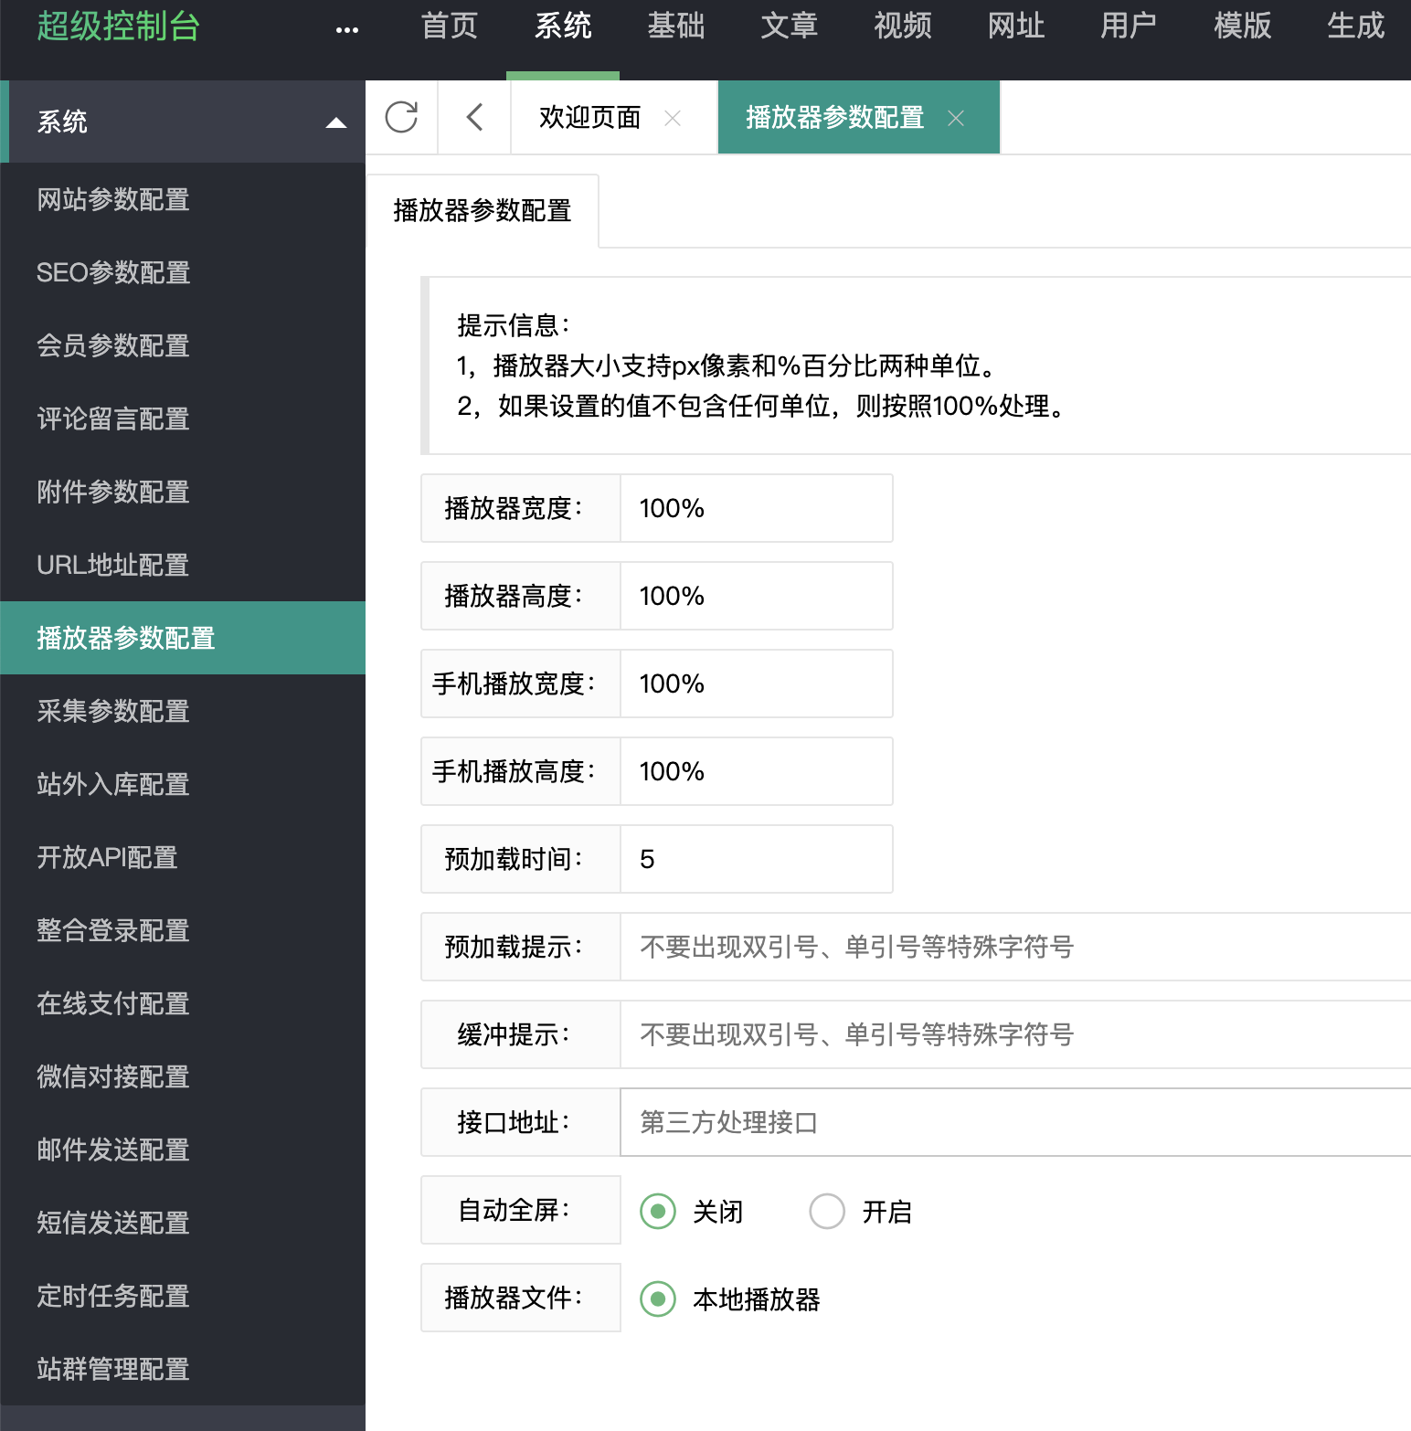1411x1431 pixels.
Task: Close the 播放器参数配置 tab
Action: 956,118
